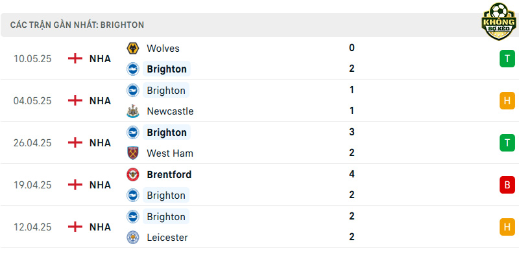Image resolution: width=519 pixels, height=259 pixels.
Task: Click the West Ham team name
Action: [x=170, y=153]
